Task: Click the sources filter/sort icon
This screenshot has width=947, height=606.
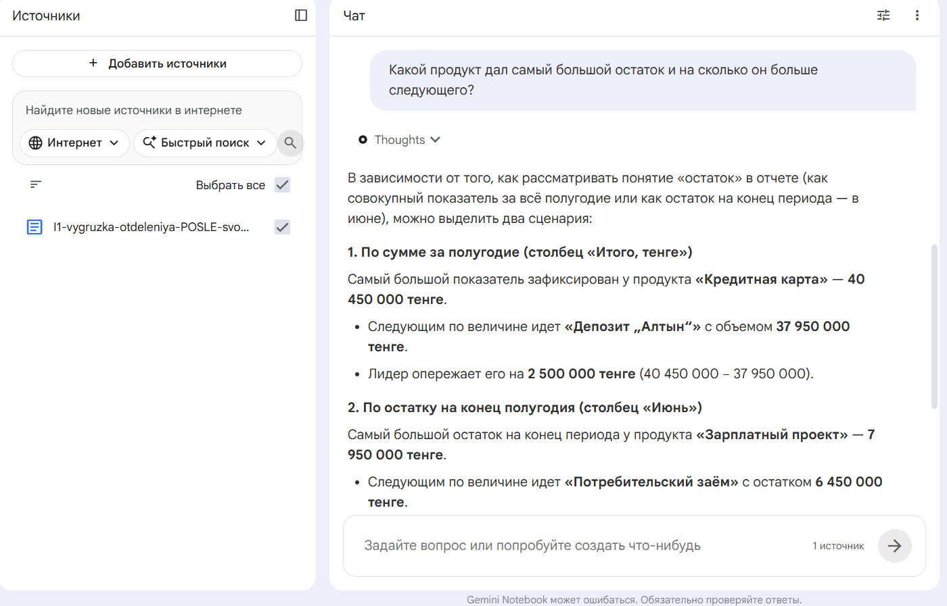Action: click(36, 184)
